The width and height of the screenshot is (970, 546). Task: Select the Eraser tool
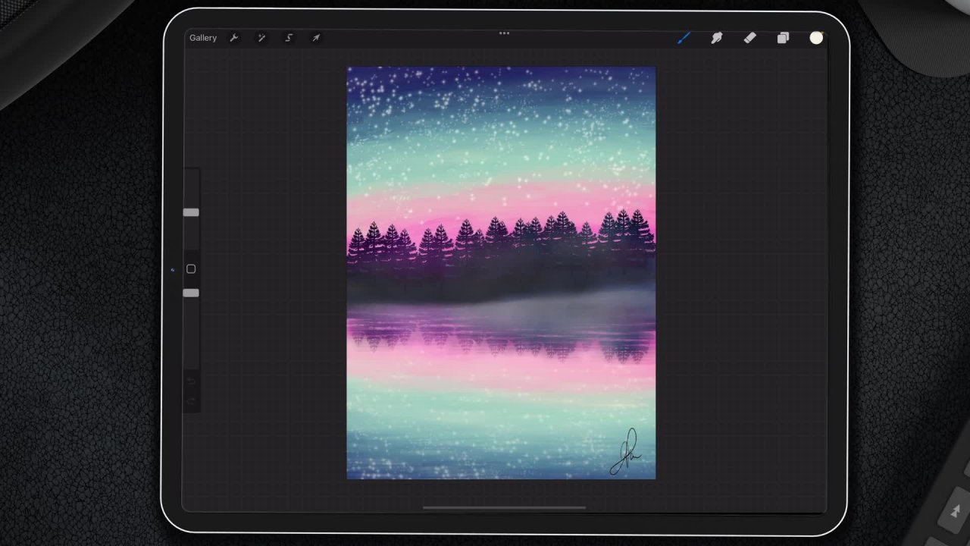click(x=749, y=38)
